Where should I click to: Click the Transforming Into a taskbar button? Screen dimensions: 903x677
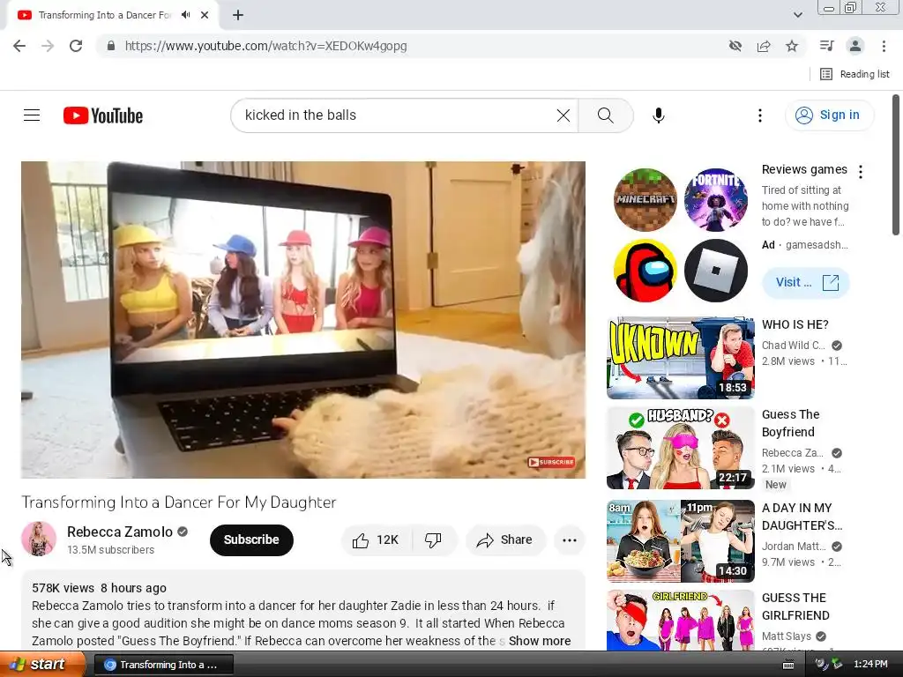pyautogui.click(x=163, y=665)
